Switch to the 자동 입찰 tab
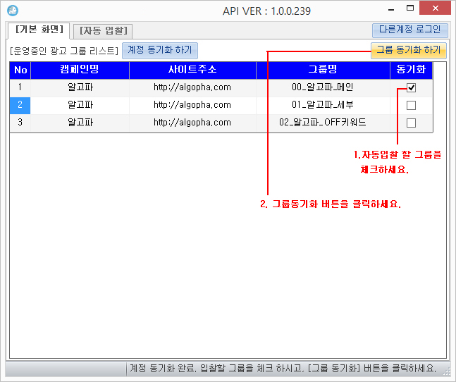456x382 pixels. [105, 30]
